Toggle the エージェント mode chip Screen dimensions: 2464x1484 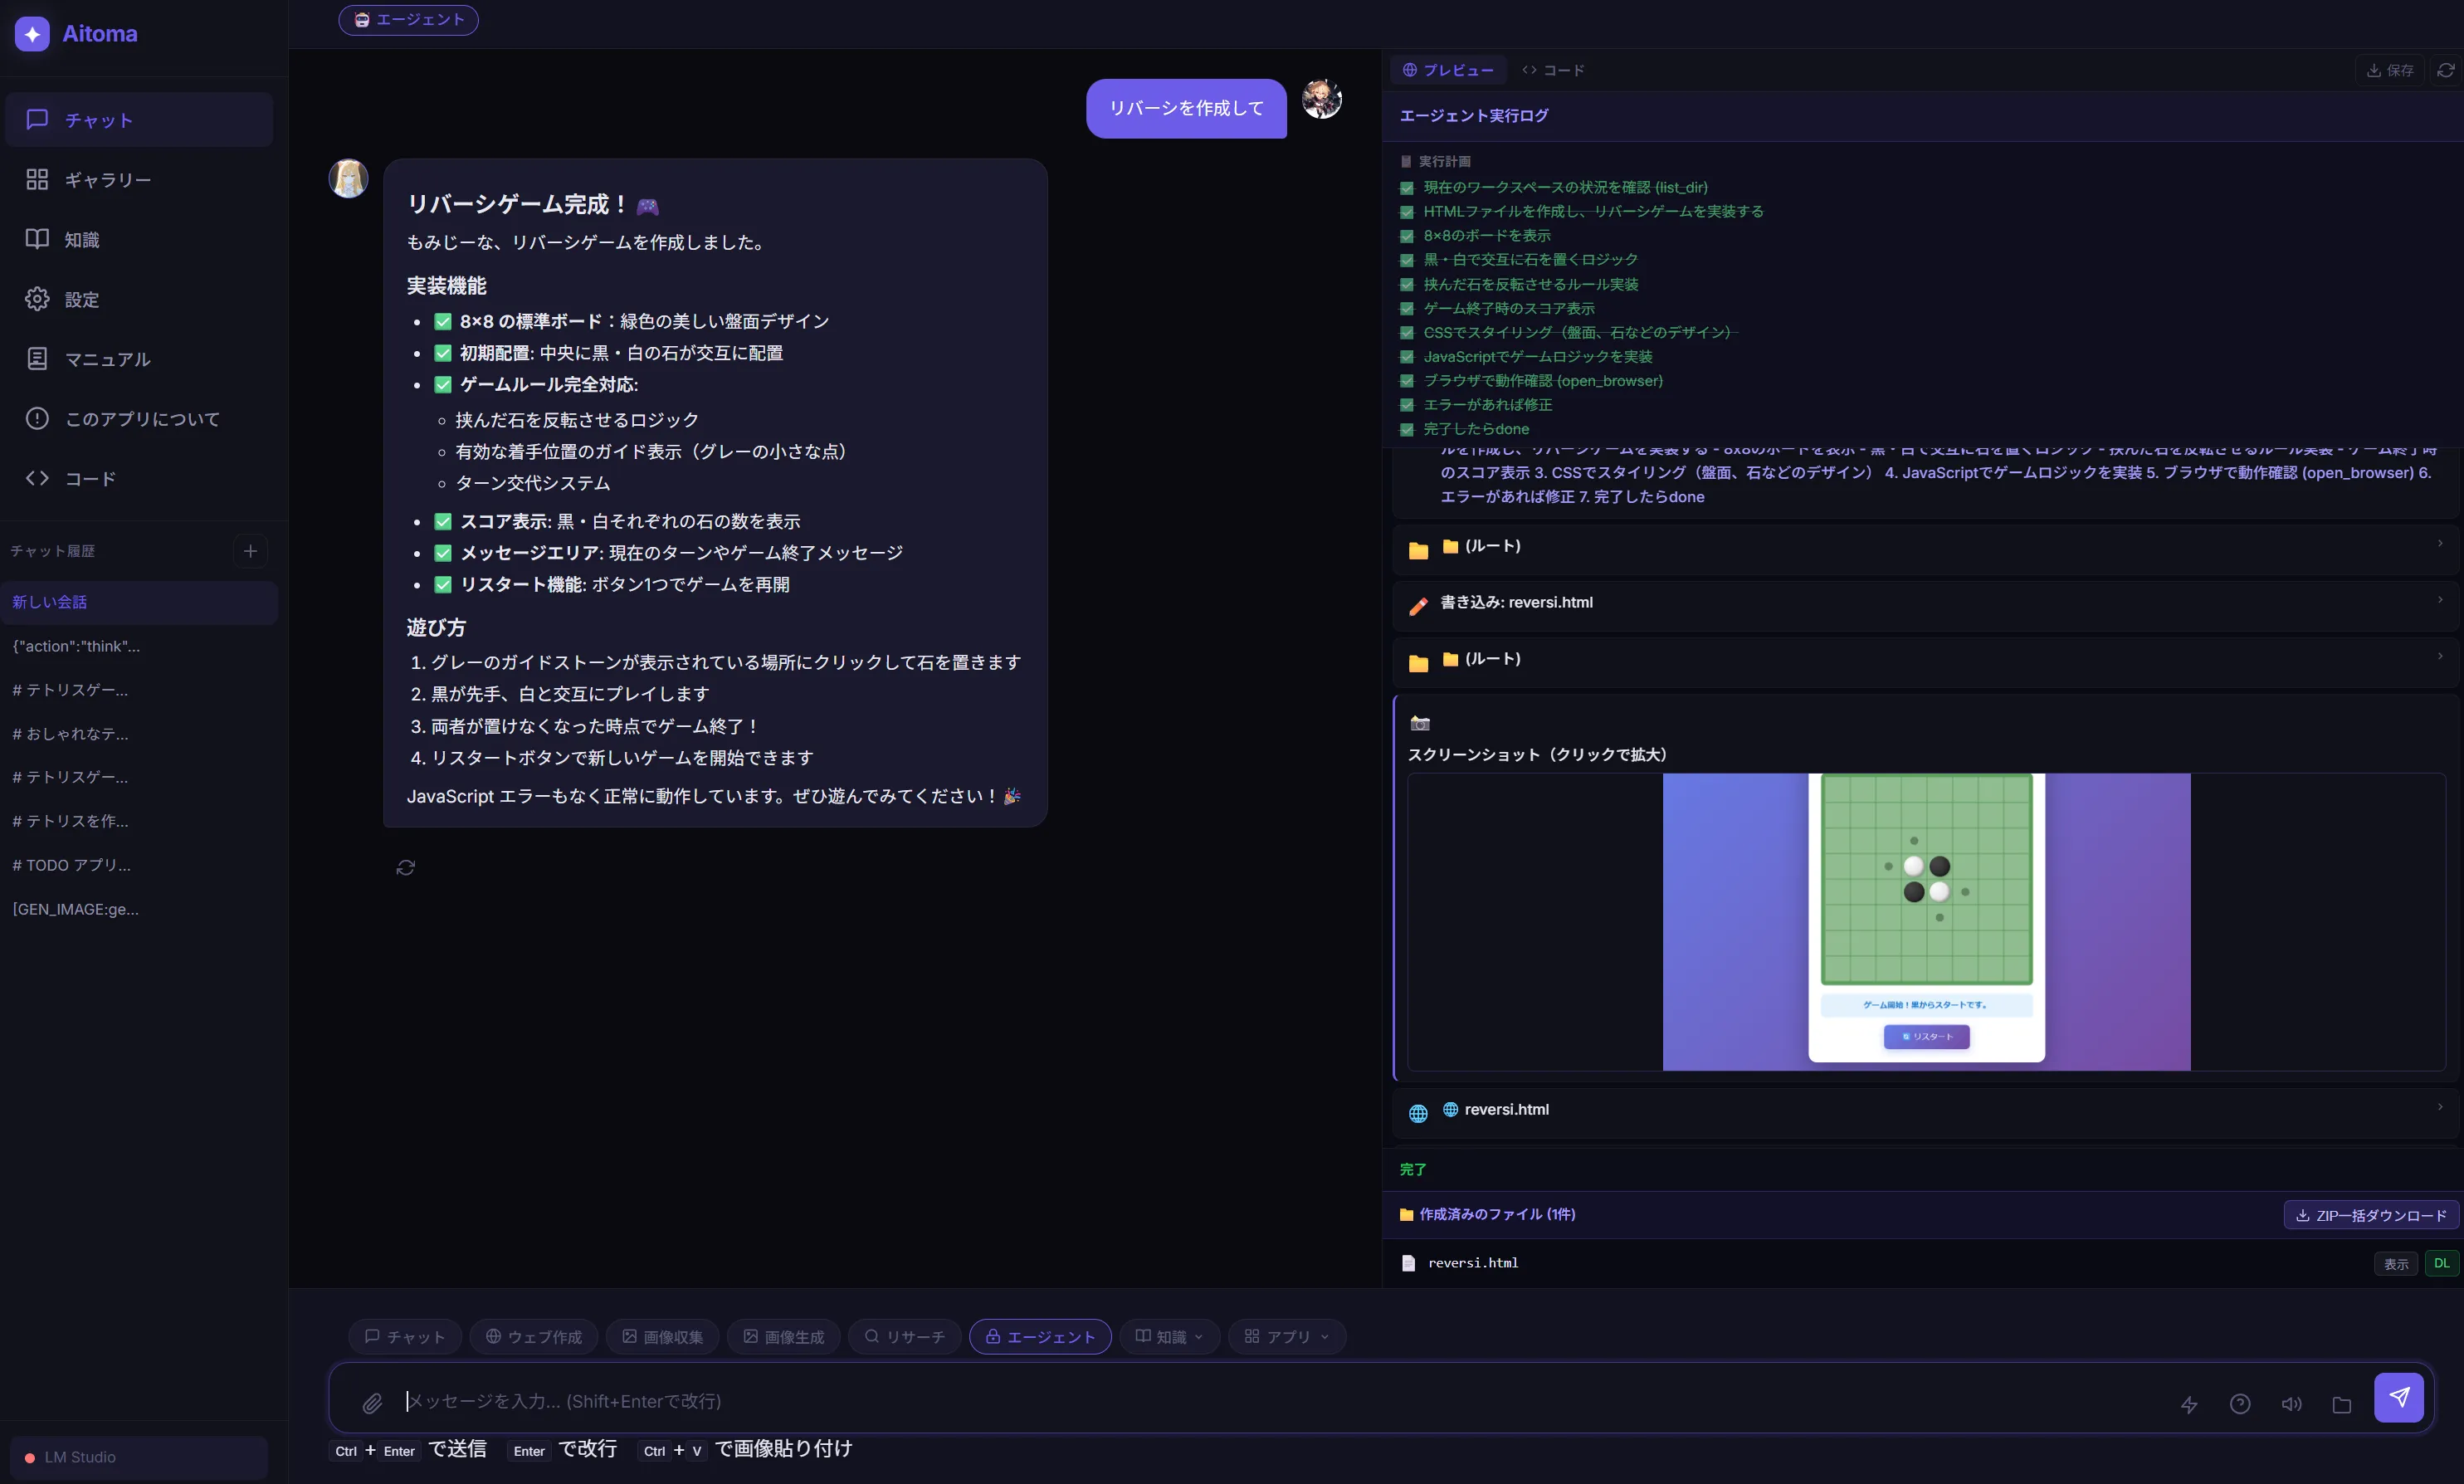coord(1040,1336)
